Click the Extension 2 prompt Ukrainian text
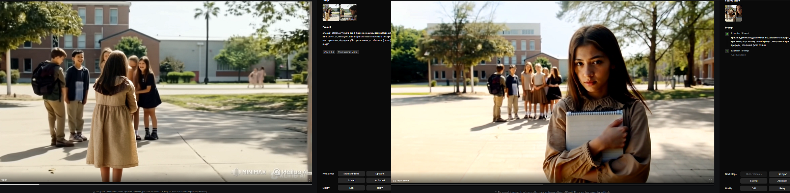This screenshot has height=193, width=790. click(x=760, y=41)
